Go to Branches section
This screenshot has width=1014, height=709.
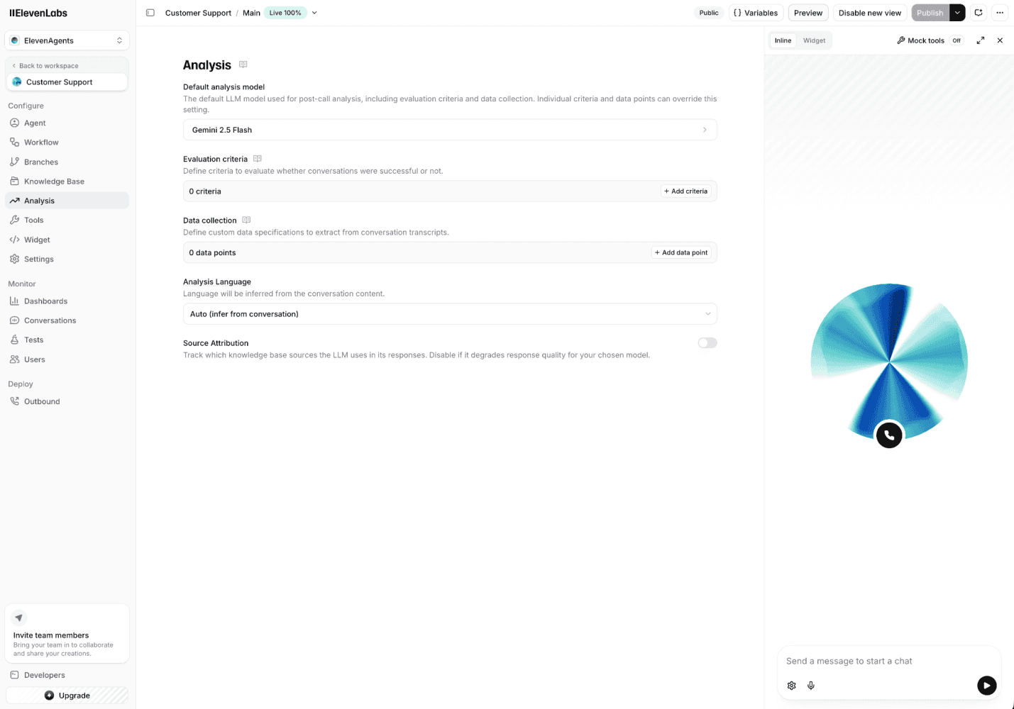point(67,162)
